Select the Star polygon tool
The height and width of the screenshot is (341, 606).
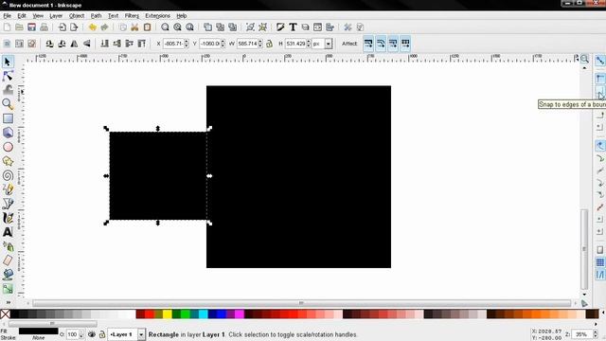tap(8, 161)
